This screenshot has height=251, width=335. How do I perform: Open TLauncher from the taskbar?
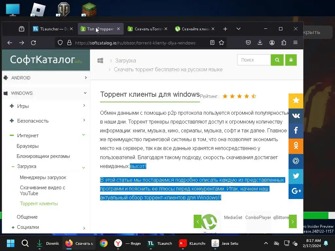[160, 243]
